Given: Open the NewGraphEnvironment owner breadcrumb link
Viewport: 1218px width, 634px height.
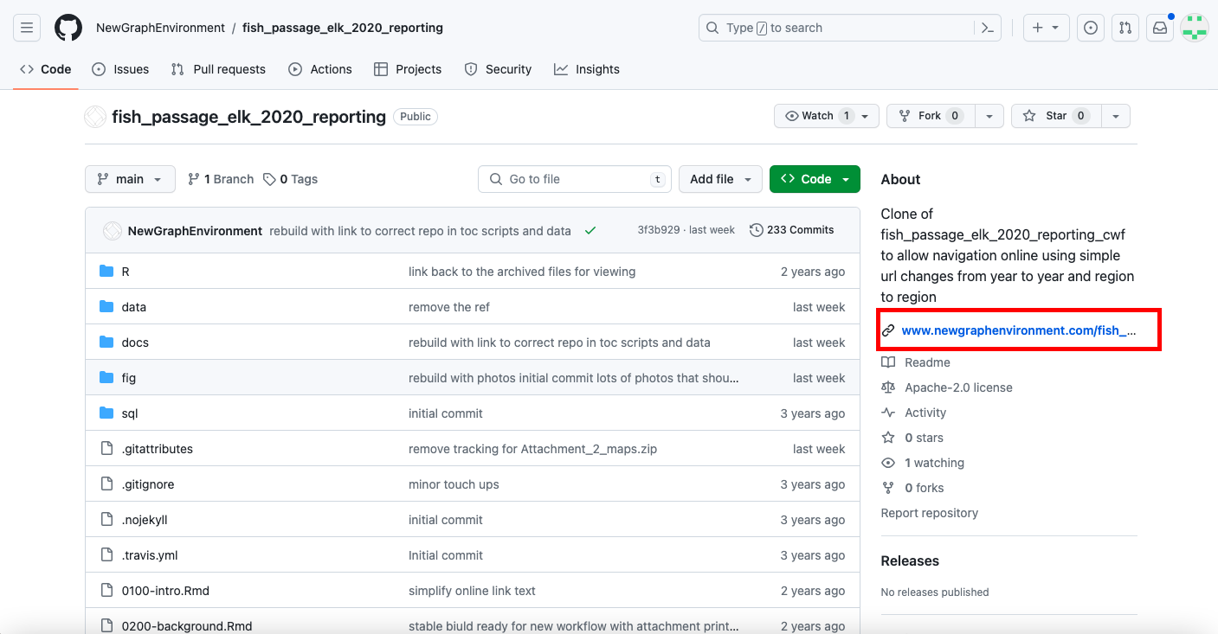Looking at the screenshot, I should [x=160, y=28].
